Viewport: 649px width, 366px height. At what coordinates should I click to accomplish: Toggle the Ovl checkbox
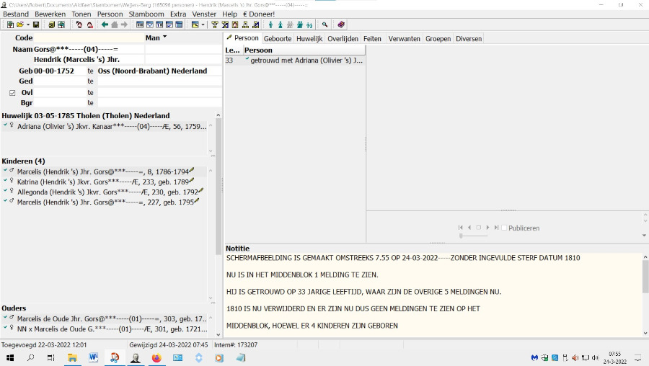point(12,92)
